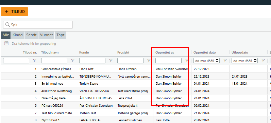The image size is (271, 123).
Task: Switch to the Sendt tab
Action: pos(31,35)
